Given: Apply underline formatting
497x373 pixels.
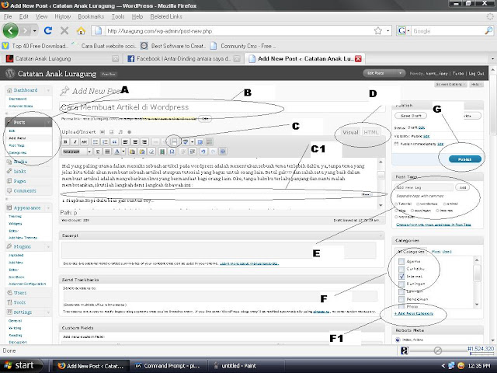Looking at the screenshot, I should pos(98,152).
